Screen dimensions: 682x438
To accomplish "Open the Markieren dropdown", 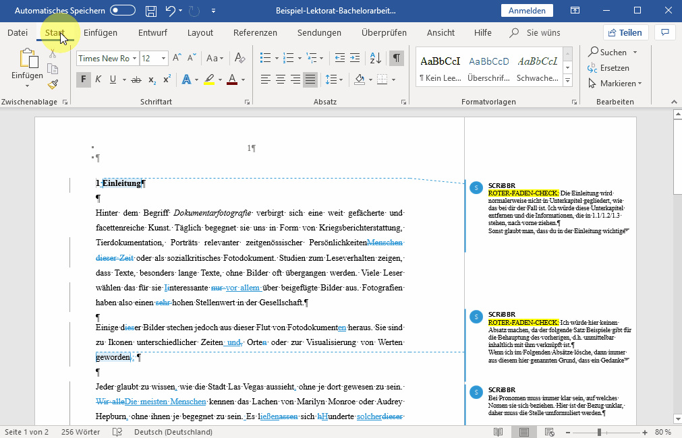I will click(x=615, y=84).
